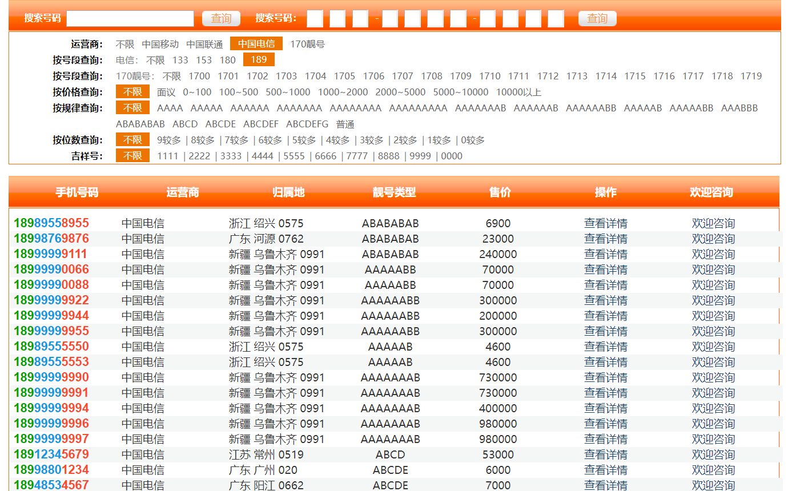Screen dimensions: 788x491
Task: Select 170 segment 1705
Action: pos(344,76)
